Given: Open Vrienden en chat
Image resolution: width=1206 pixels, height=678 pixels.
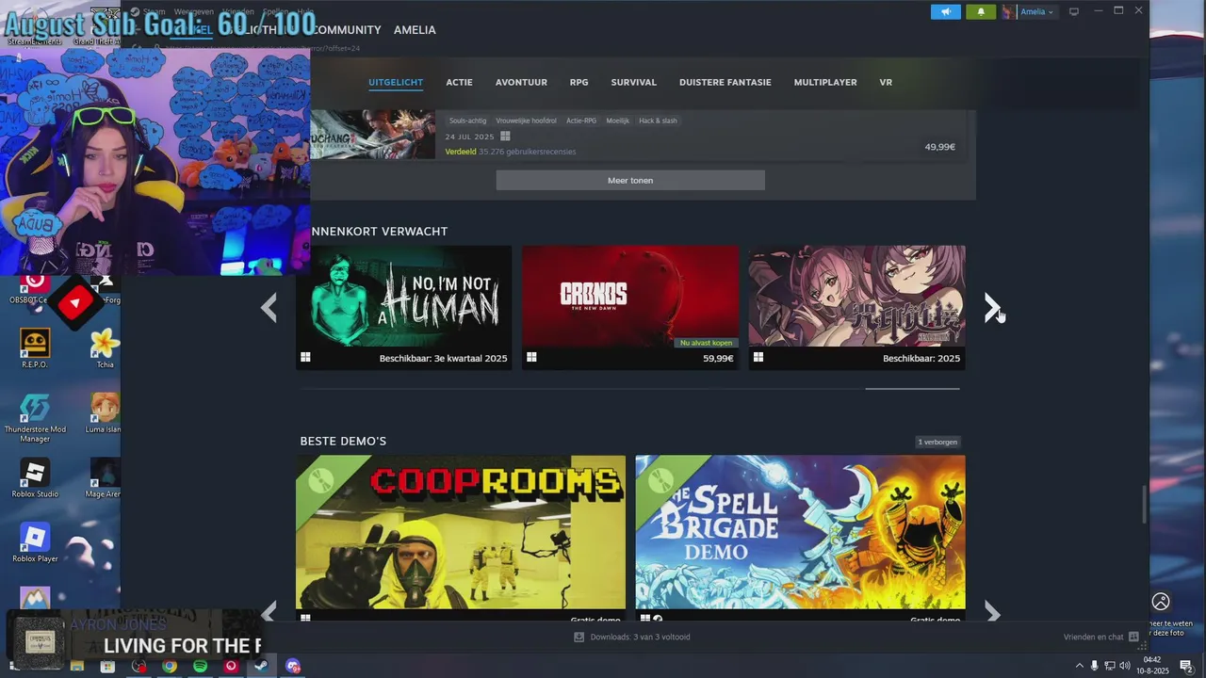Looking at the screenshot, I should coord(1100,638).
